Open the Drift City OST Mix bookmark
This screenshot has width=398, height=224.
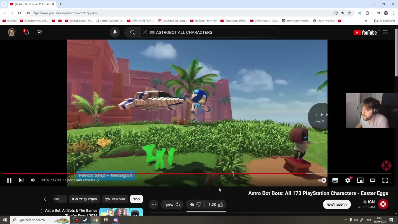click(x=141, y=21)
